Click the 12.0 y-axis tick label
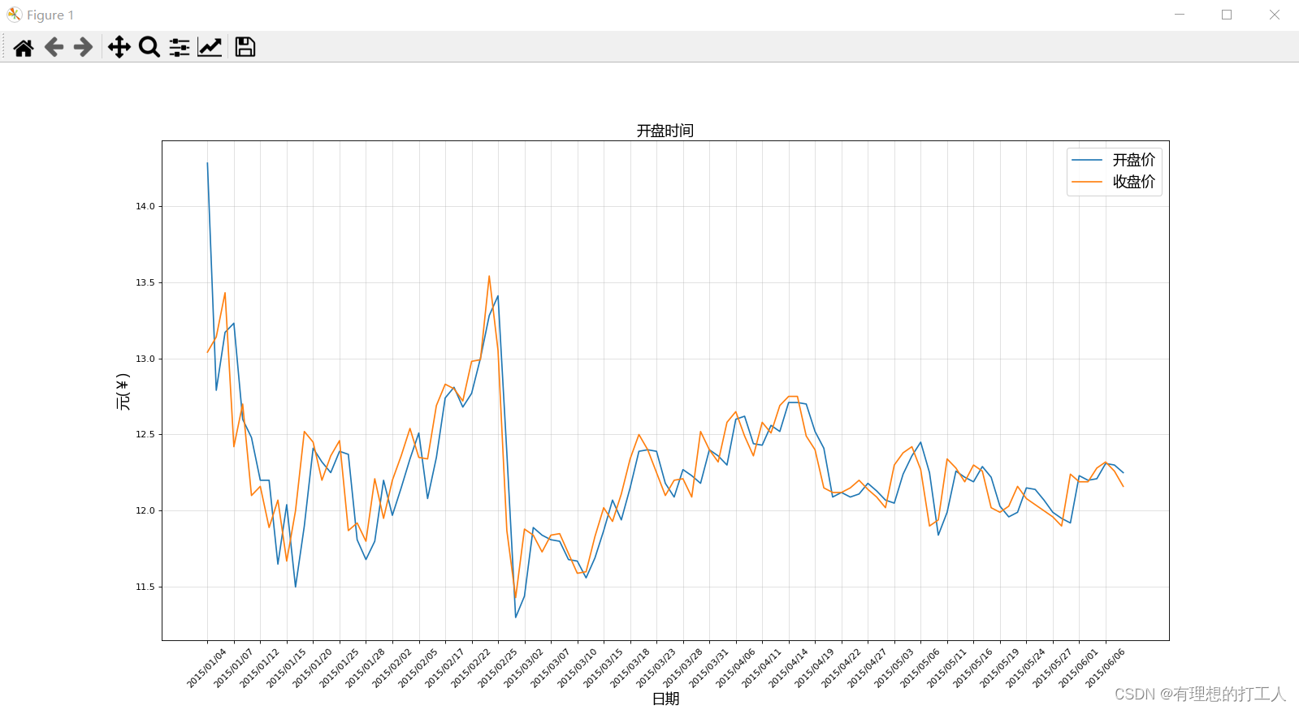The image size is (1299, 710). (x=145, y=511)
